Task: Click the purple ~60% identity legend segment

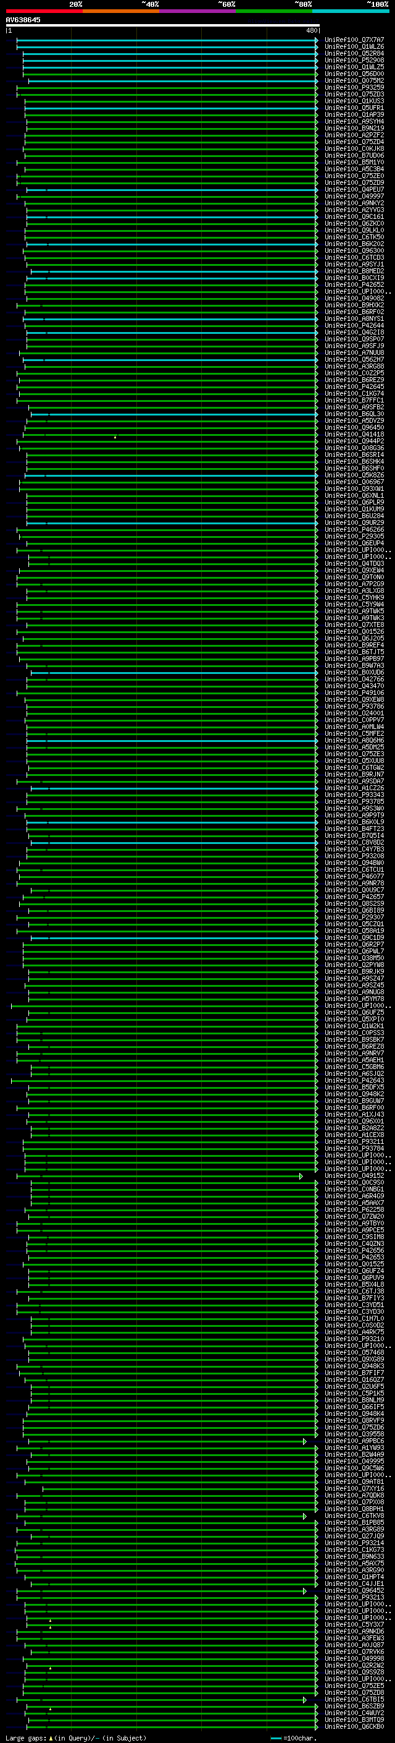Action: 197,11
